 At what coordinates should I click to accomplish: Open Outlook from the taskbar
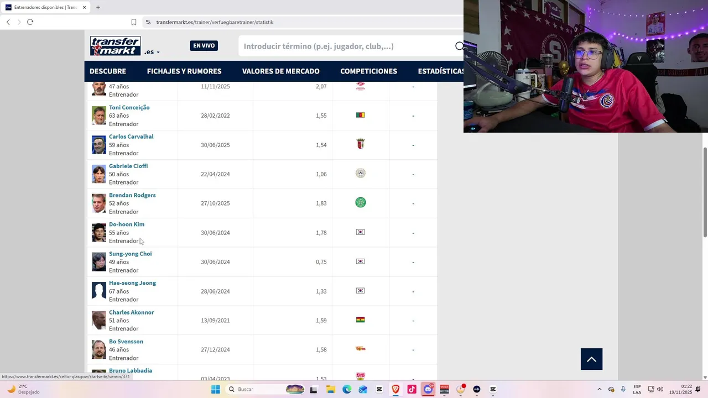coord(363,389)
